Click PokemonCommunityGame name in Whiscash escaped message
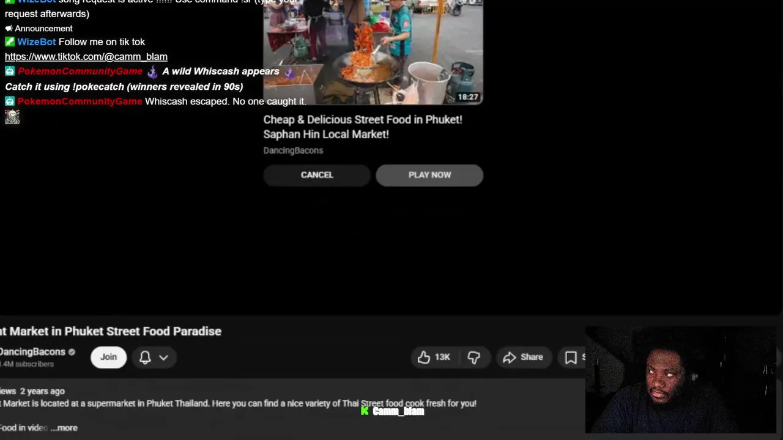The height and width of the screenshot is (440, 783). (80, 101)
